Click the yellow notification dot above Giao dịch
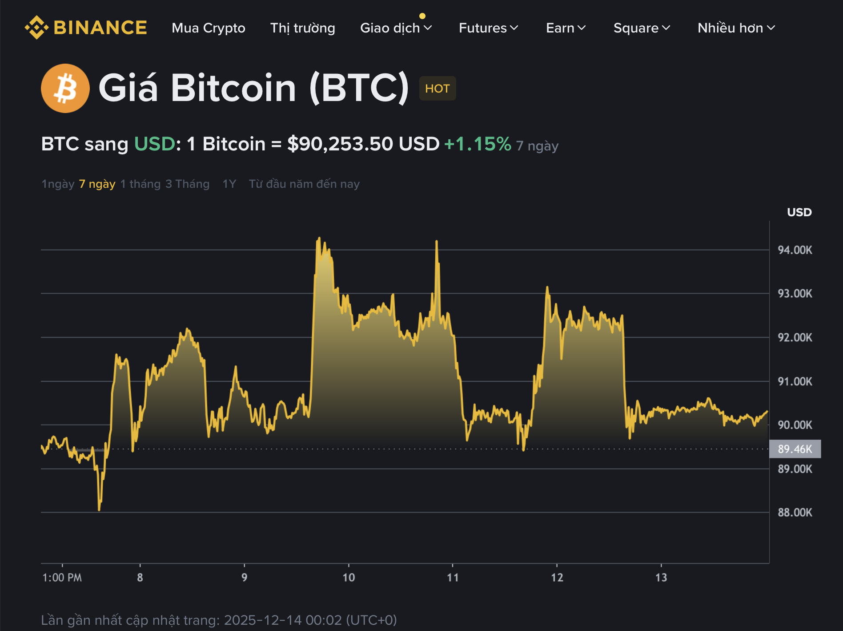The image size is (843, 631). pyautogui.click(x=422, y=15)
